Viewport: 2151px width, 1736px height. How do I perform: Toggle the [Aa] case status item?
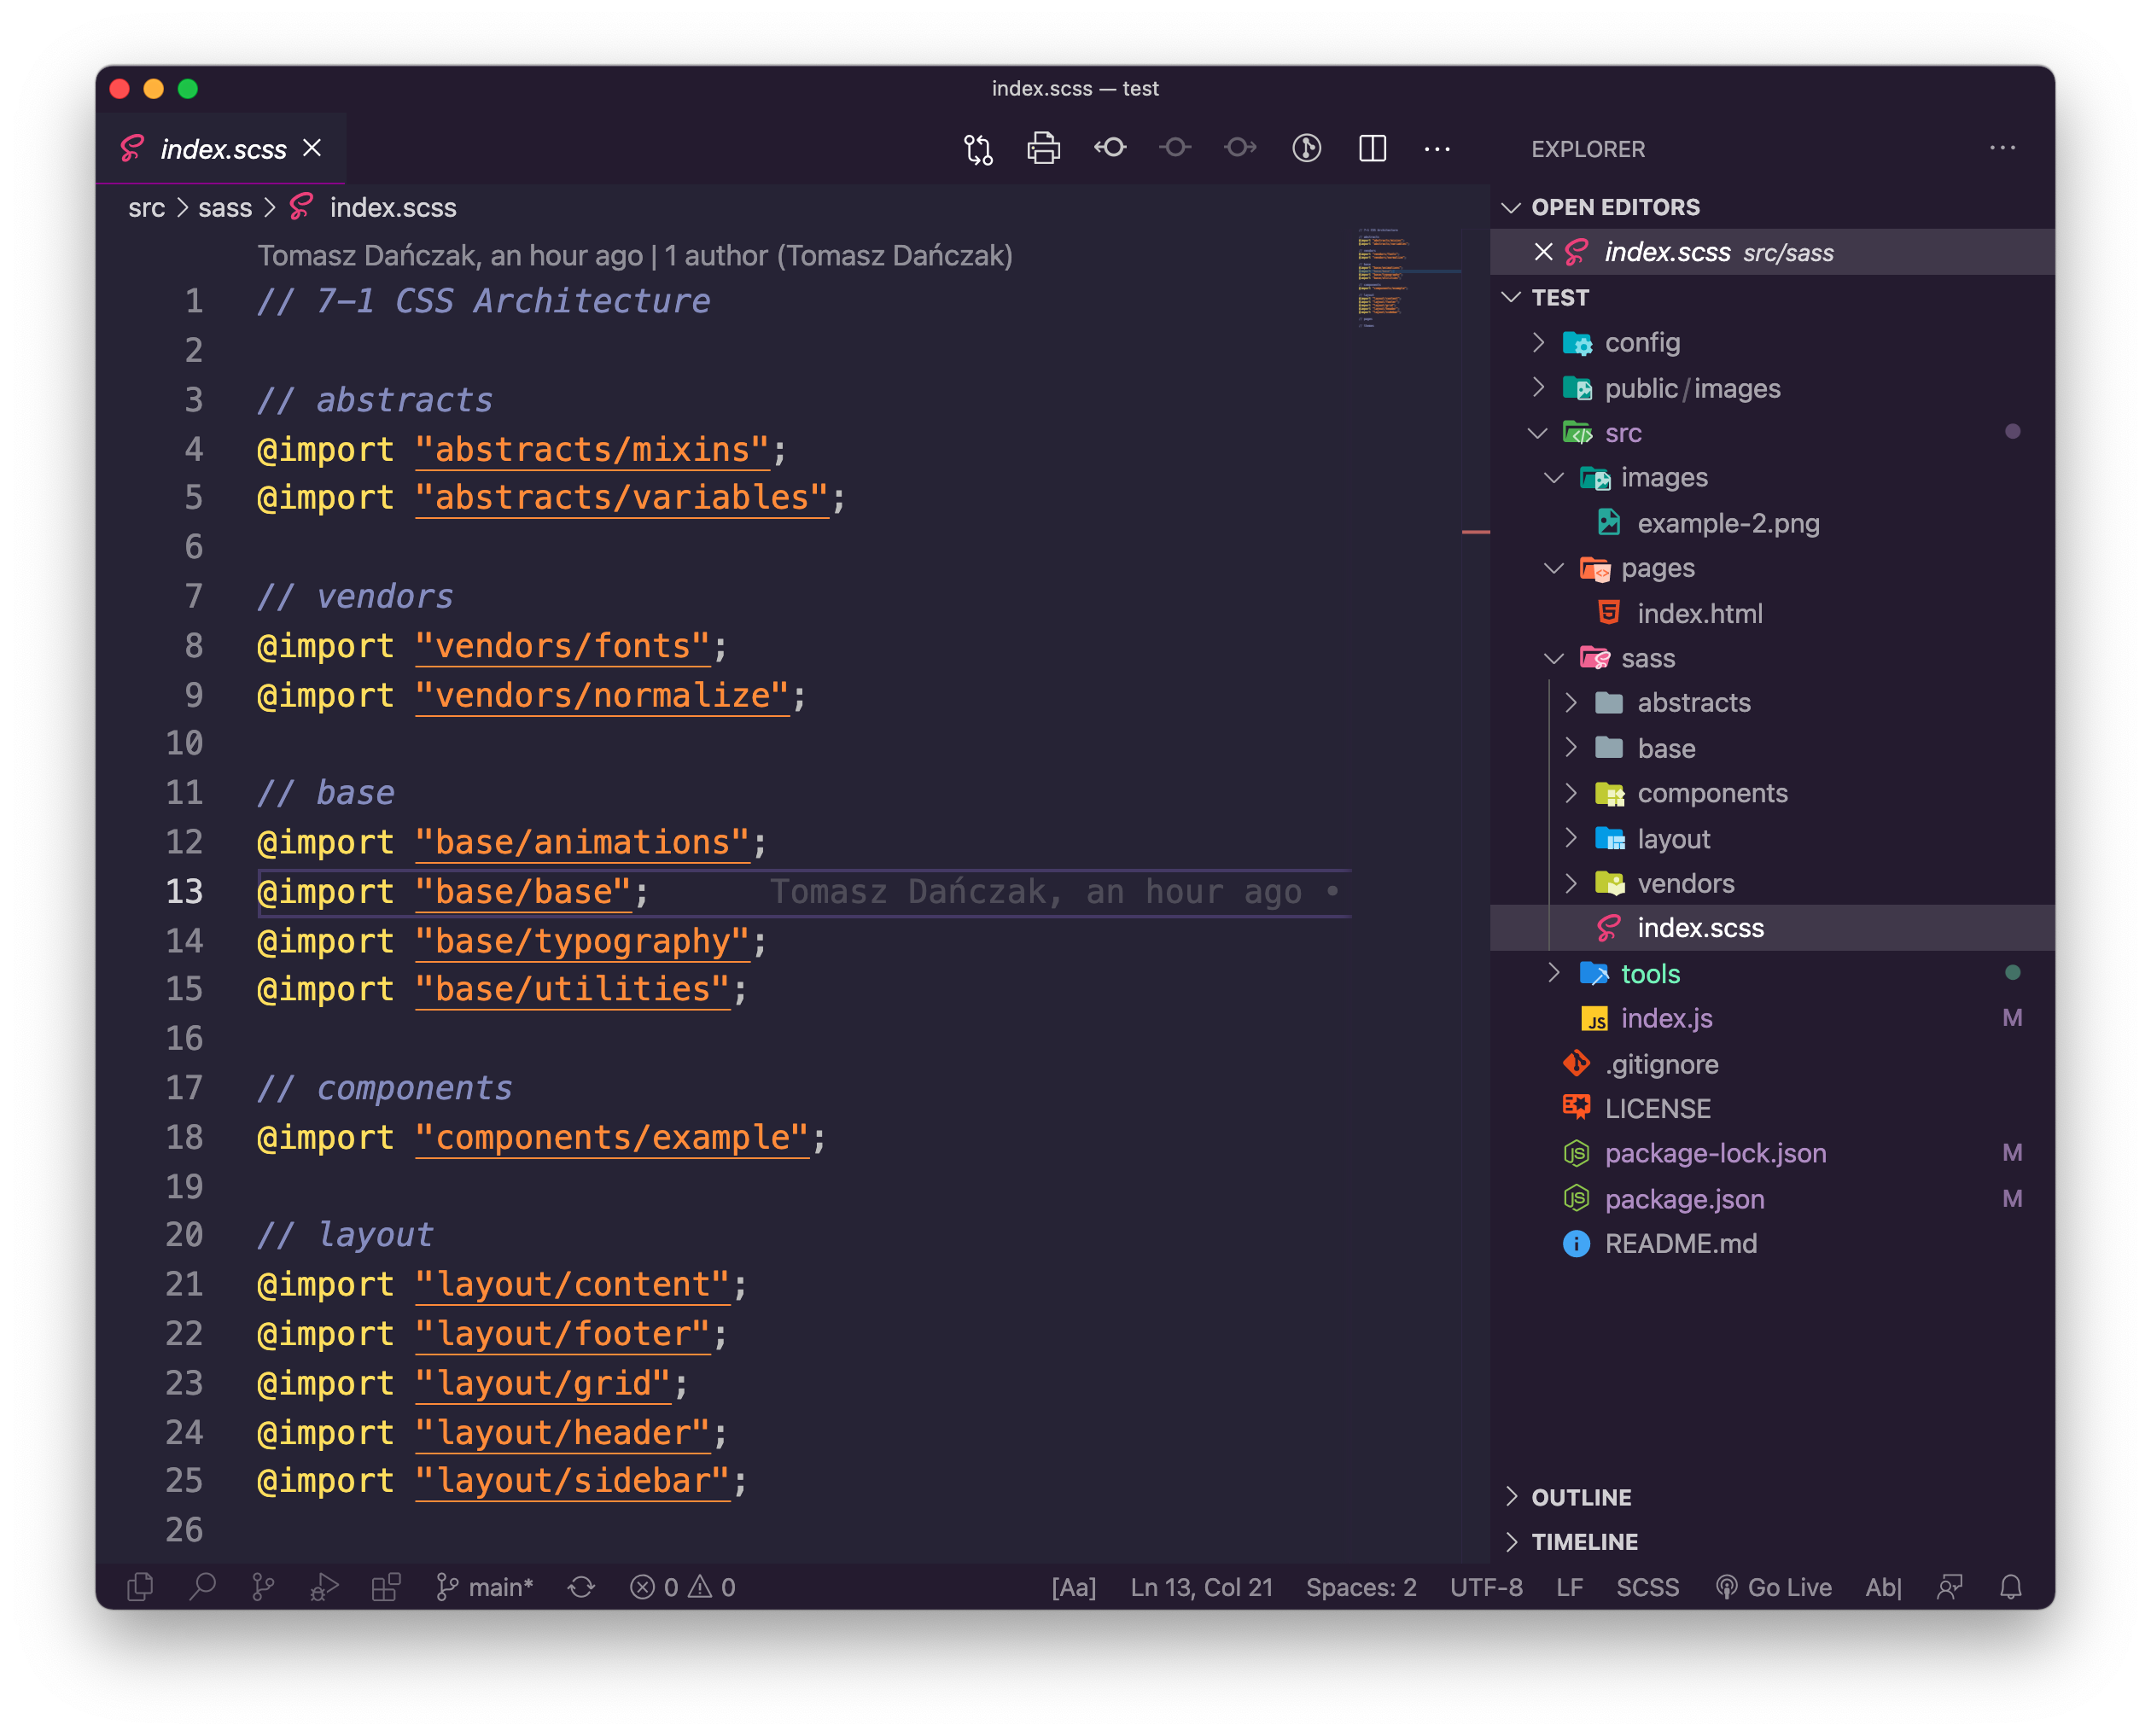[1073, 1587]
